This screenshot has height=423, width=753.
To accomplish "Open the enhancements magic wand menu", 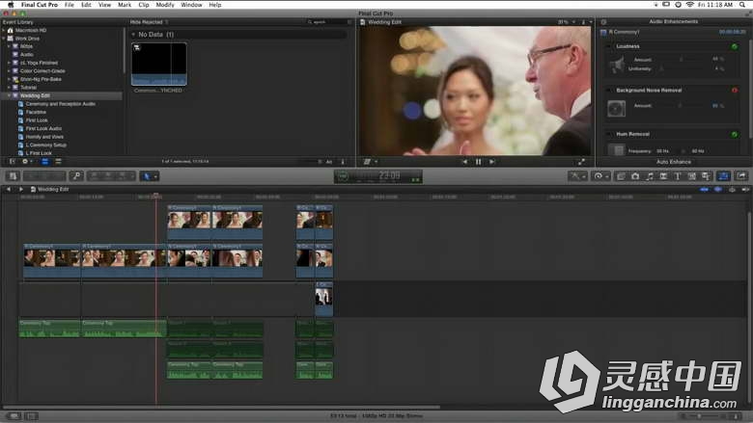I will point(577,176).
